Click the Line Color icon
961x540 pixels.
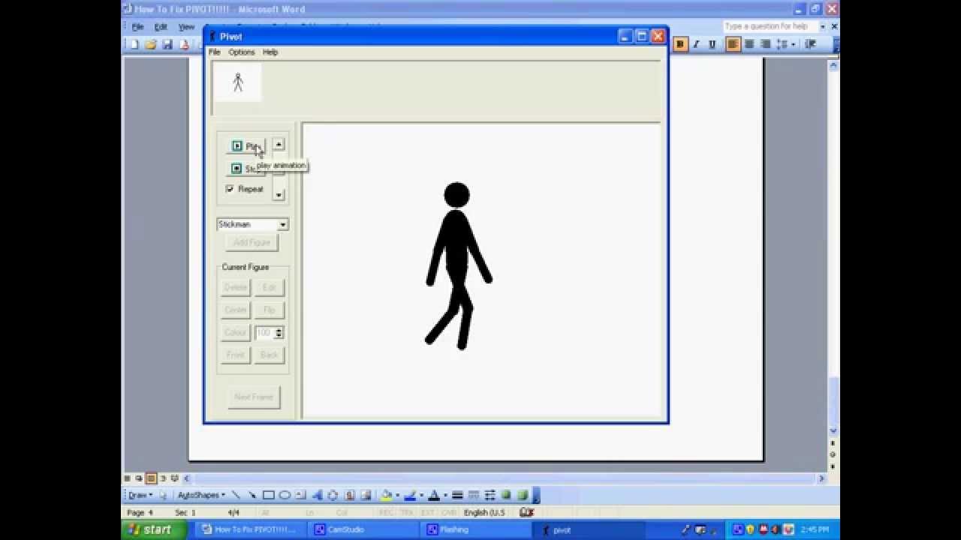tap(410, 495)
